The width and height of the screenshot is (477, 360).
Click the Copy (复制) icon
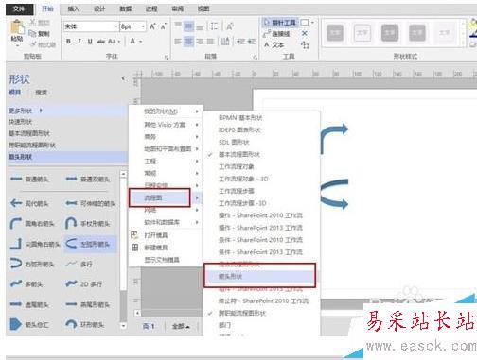pyautogui.click(x=32, y=33)
